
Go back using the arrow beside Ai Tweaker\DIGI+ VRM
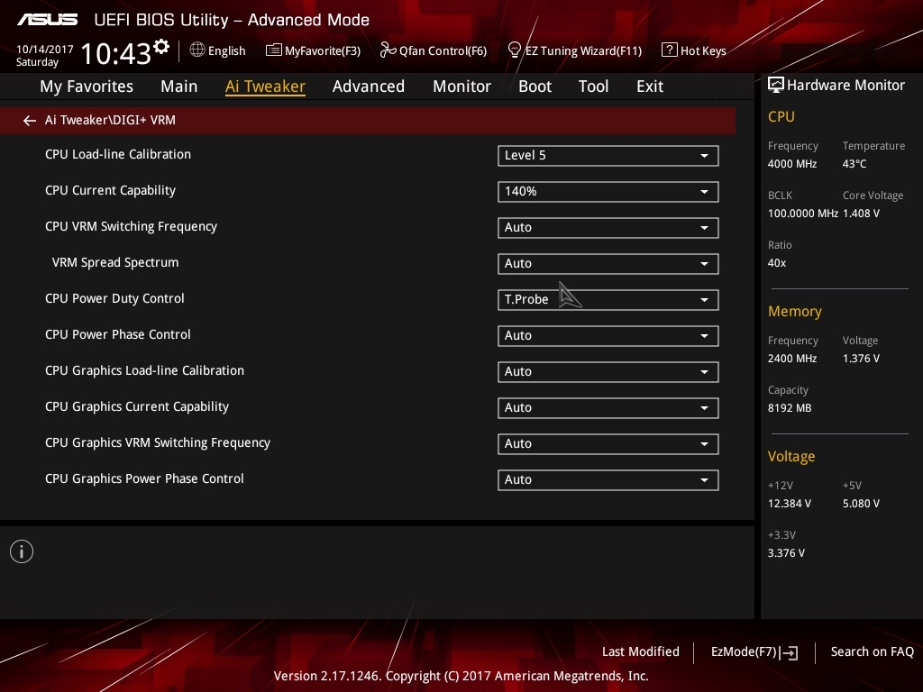pyautogui.click(x=30, y=120)
